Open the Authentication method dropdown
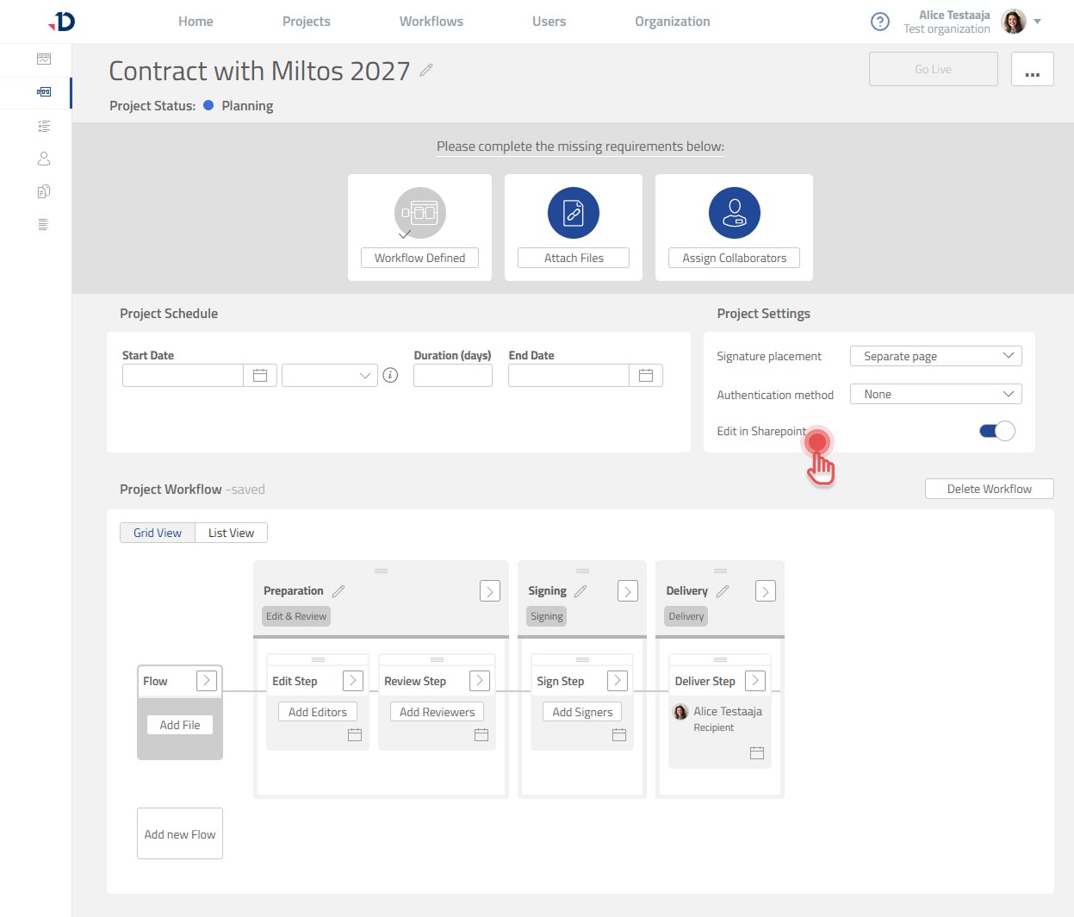Image resolution: width=1074 pixels, height=917 pixels. [x=936, y=394]
